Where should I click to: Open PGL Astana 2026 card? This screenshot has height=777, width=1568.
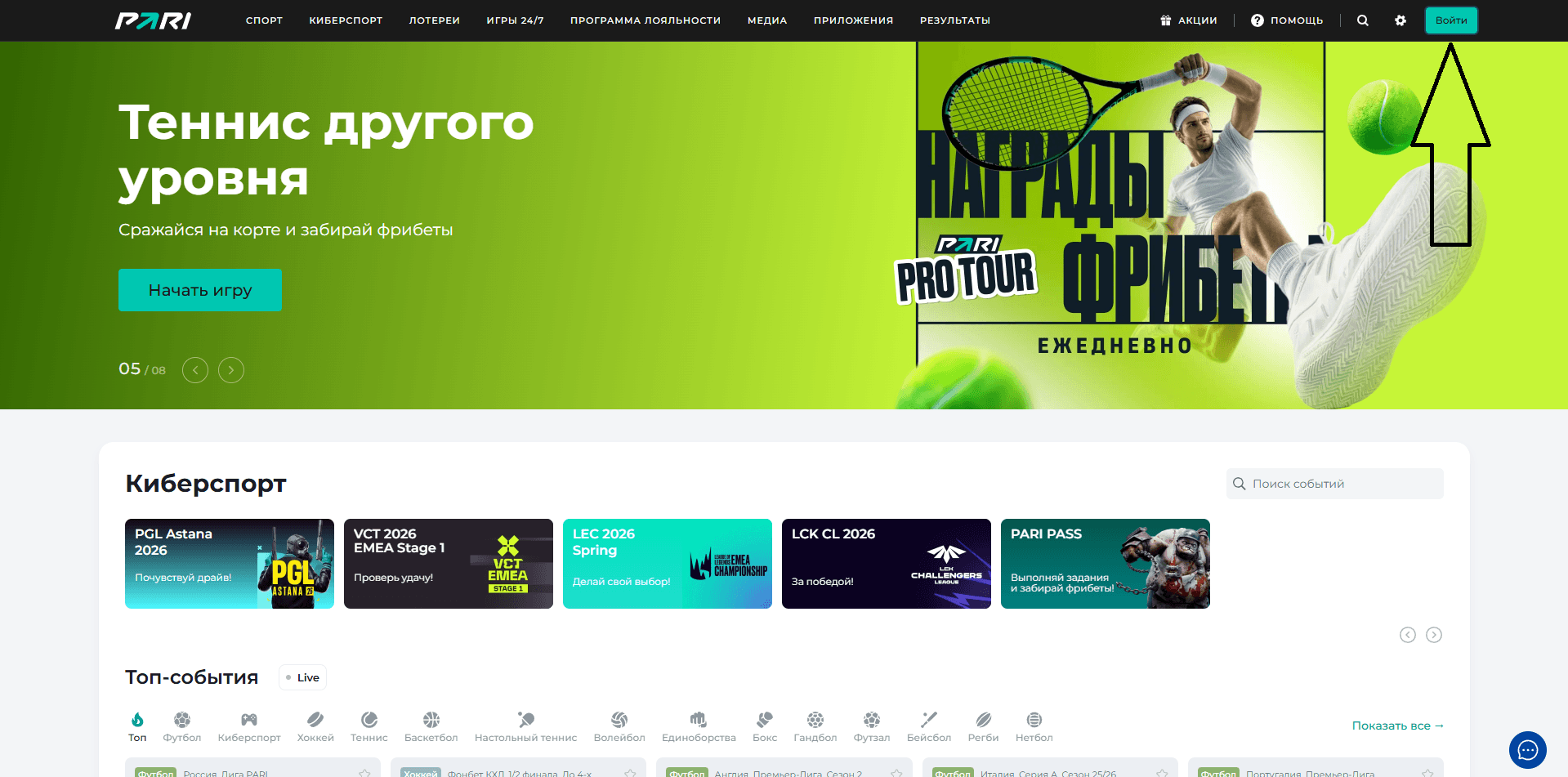(230, 564)
